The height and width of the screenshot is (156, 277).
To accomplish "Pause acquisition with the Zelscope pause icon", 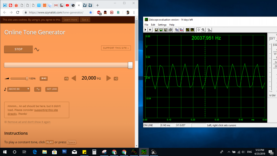I will 150,30.
